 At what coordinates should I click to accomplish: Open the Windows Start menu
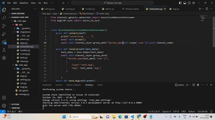[64, 117]
